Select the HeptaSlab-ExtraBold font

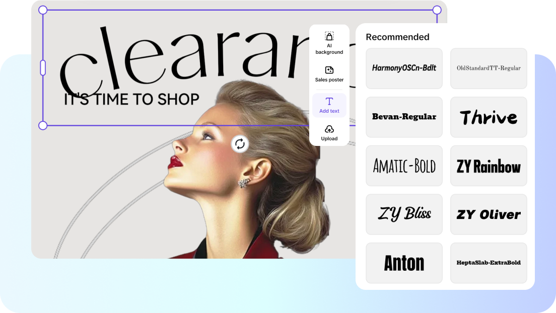(489, 263)
